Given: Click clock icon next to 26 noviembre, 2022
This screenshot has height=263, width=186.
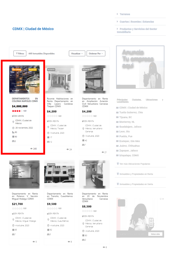Looking at the screenshot, I should pyautogui.click(x=13, y=128).
